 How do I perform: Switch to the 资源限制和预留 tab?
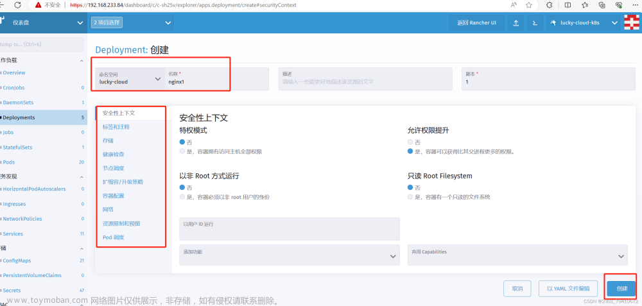(121, 223)
